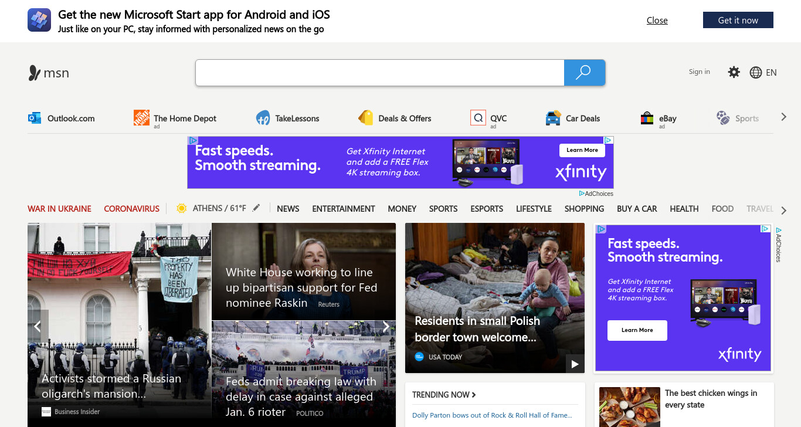
Task: Open Dolly Parton trending link
Action: [492, 415]
